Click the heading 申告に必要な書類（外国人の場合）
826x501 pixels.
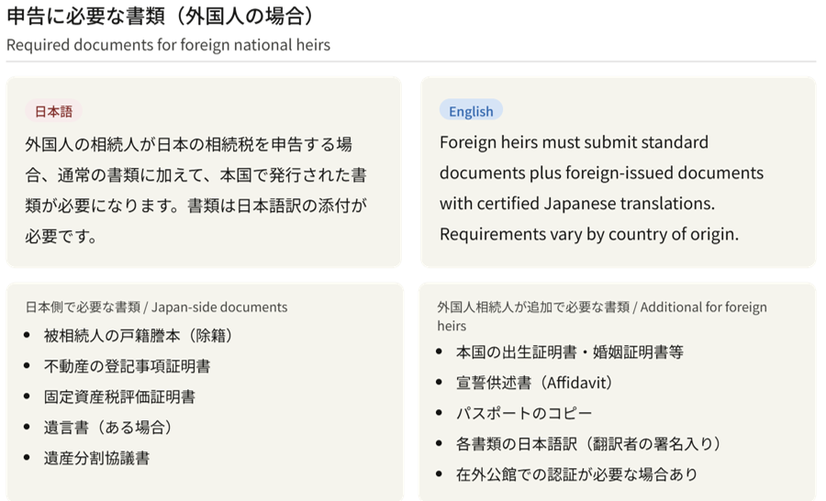pos(162,17)
